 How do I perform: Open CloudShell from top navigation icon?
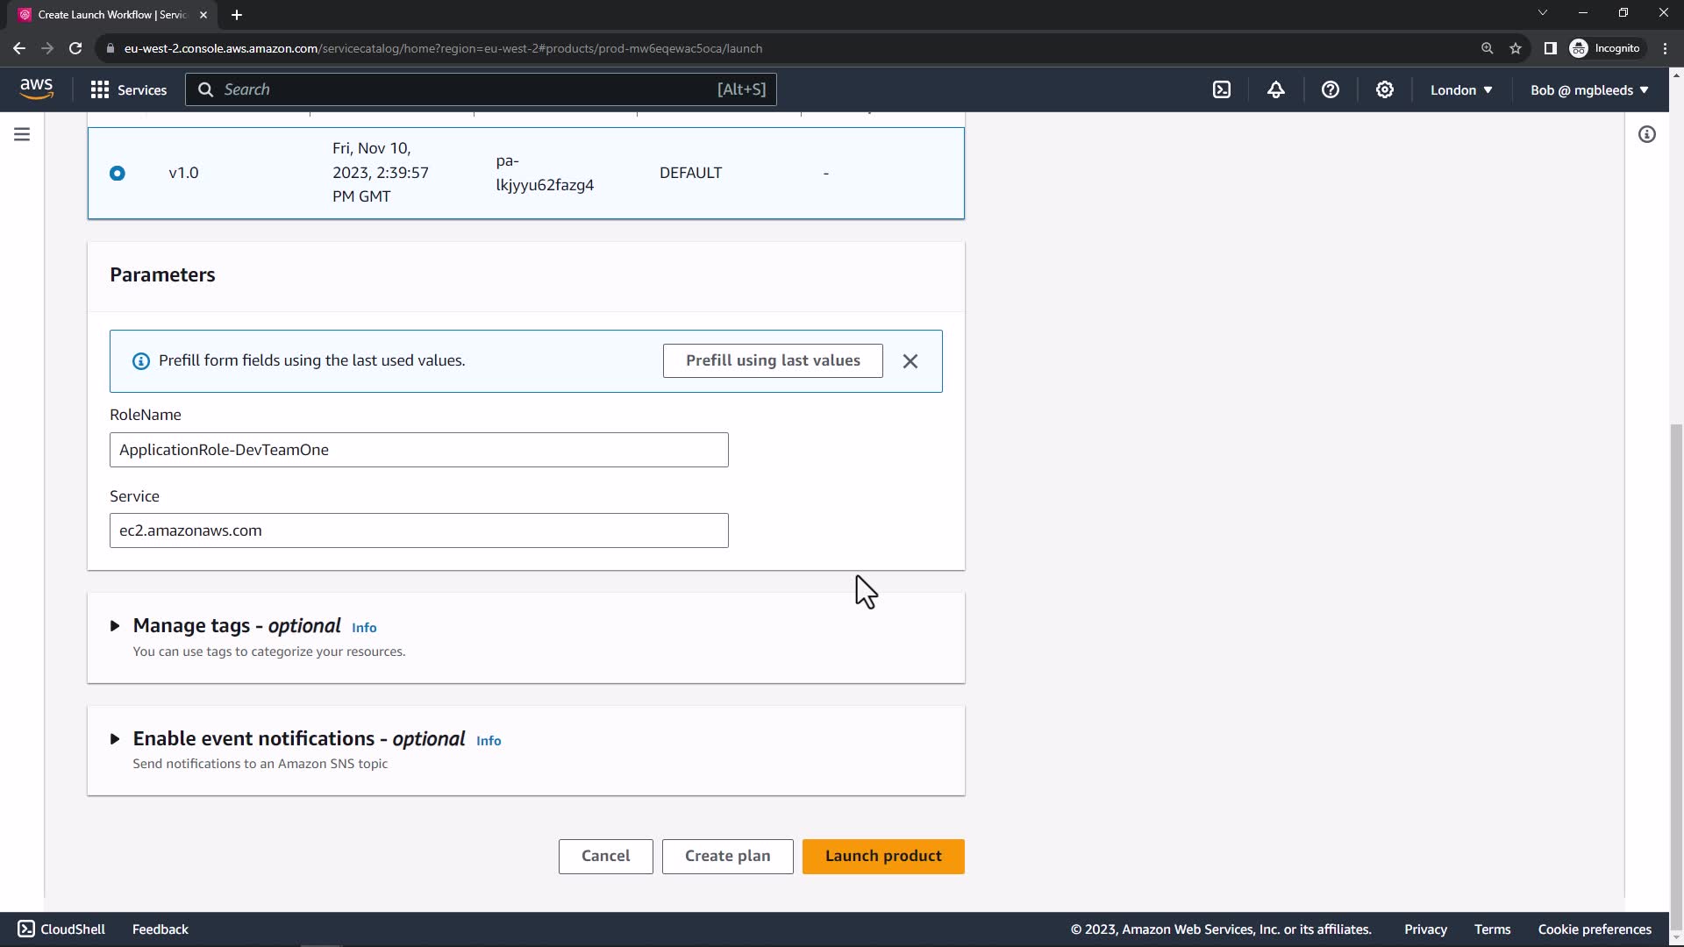[x=1222, y=89]
